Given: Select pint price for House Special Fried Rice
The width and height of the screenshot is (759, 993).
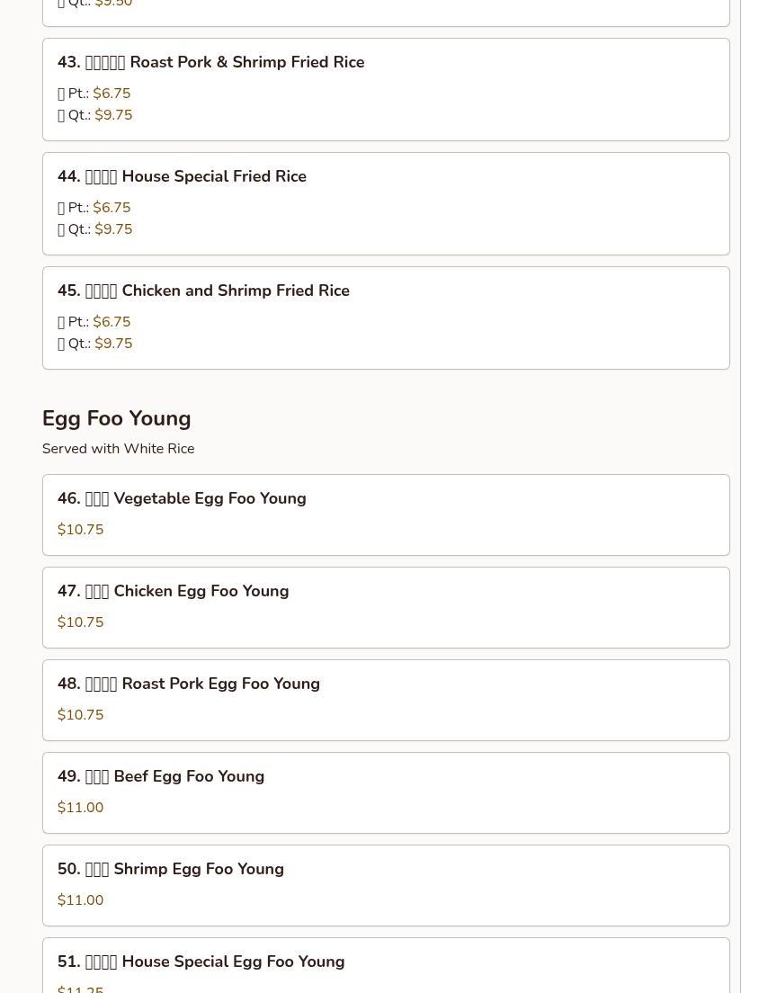Looking at the screenshot, I should (112, 208).
